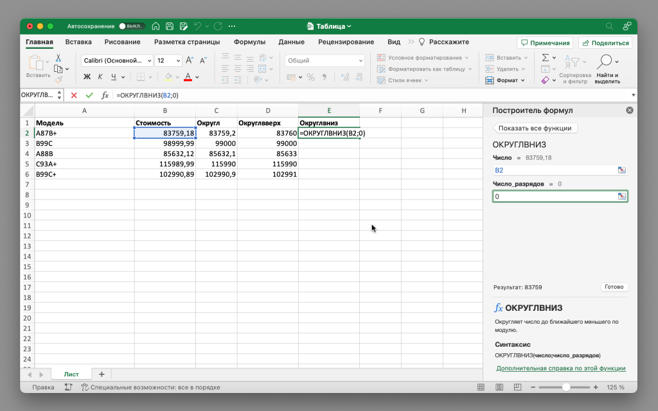This screenshot has width=658, height=411.
Task: Click the Format Painter brush icon
Action: pyautogui.click(x=58, y=80)
